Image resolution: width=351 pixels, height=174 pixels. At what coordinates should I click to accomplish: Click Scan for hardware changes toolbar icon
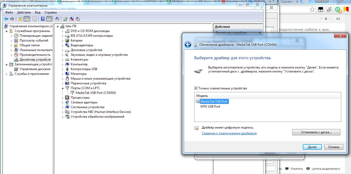click(57, 19)
